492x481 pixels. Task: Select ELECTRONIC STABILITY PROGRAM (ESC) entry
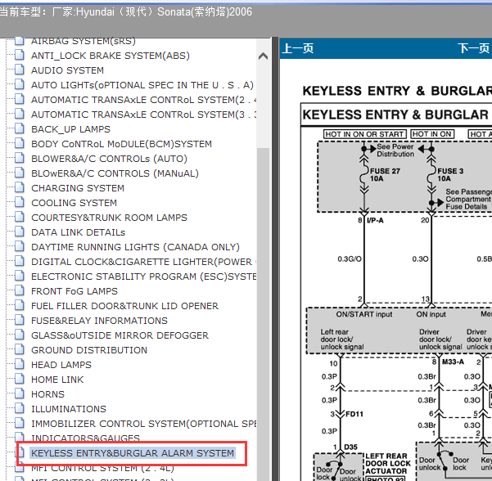144,276
